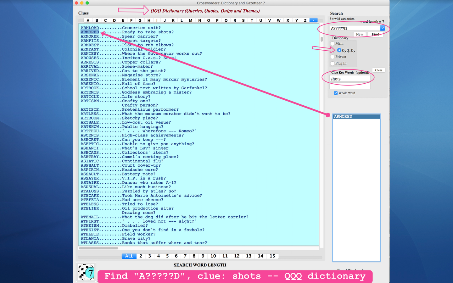Jump to letter Z in the alphabet bar
Viewport: 453px width, 283px height.
pos(305,20)
